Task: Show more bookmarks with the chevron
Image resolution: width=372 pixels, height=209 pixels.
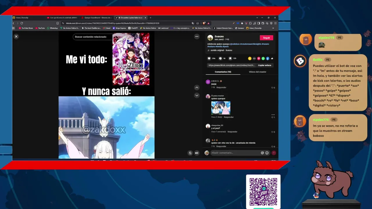Action: (273, 28)
